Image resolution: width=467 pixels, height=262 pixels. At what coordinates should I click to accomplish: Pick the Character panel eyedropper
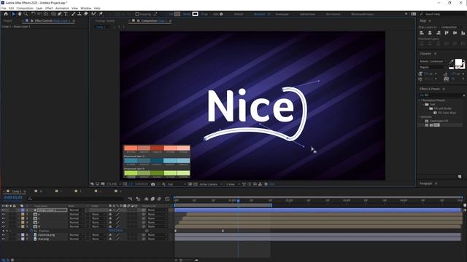point(452,61)
